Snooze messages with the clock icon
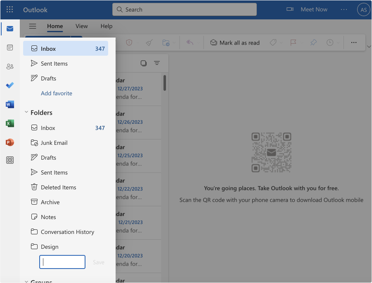Image resolution: width=372 pixels, height=283 pixels. (x=330, y=42)
